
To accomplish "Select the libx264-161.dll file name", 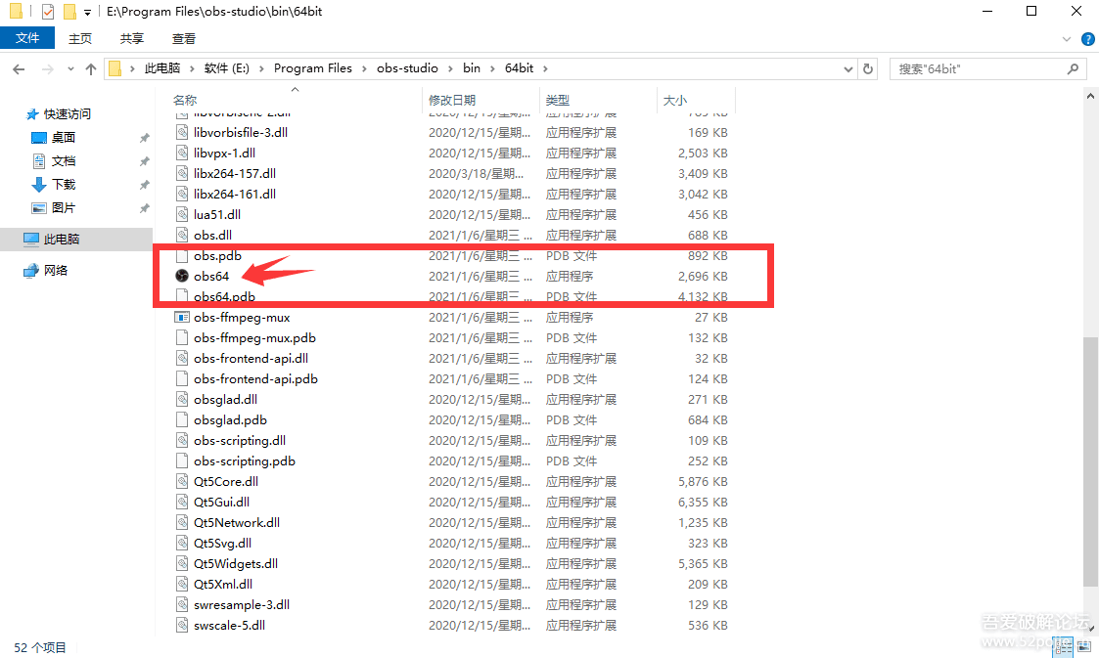I will coord(235,194).
